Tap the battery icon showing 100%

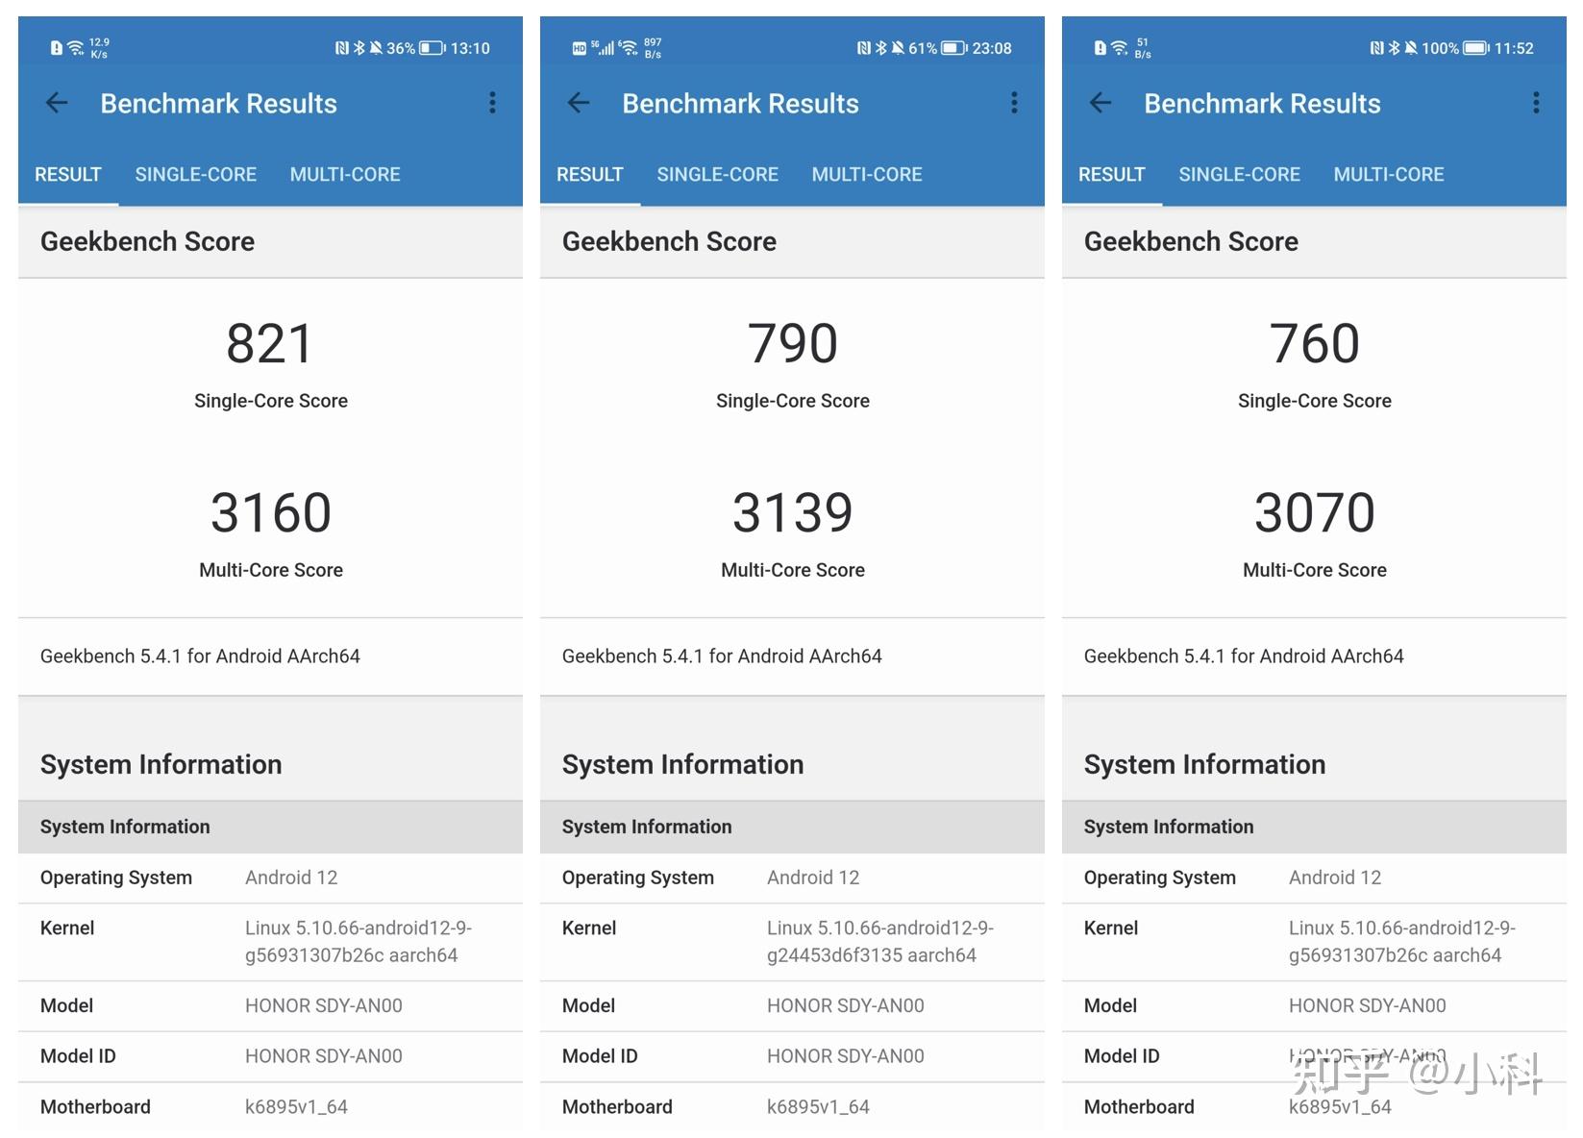(1476, 48)
